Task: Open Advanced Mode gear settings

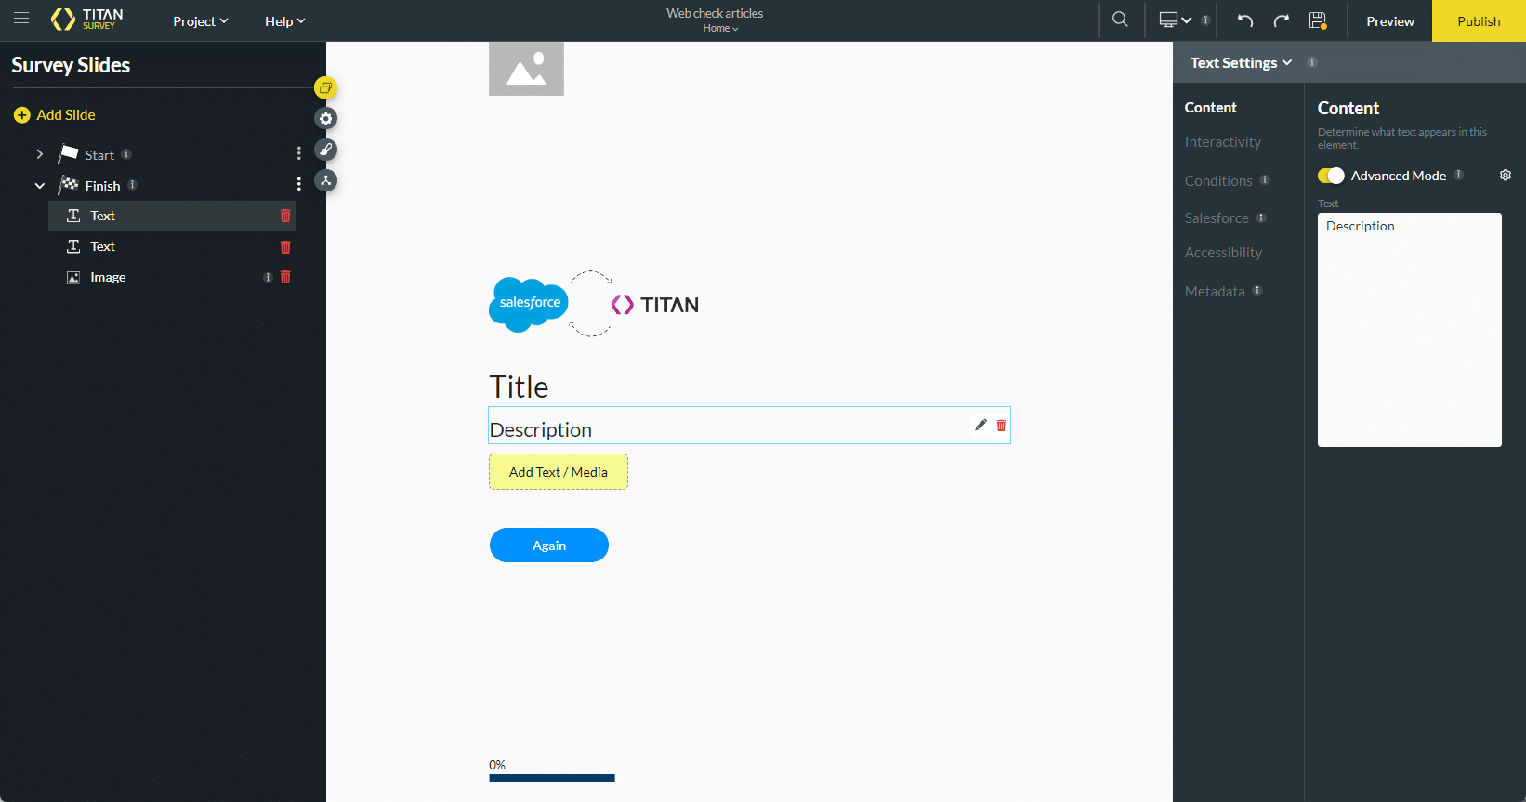Action: coord(1506,176)
